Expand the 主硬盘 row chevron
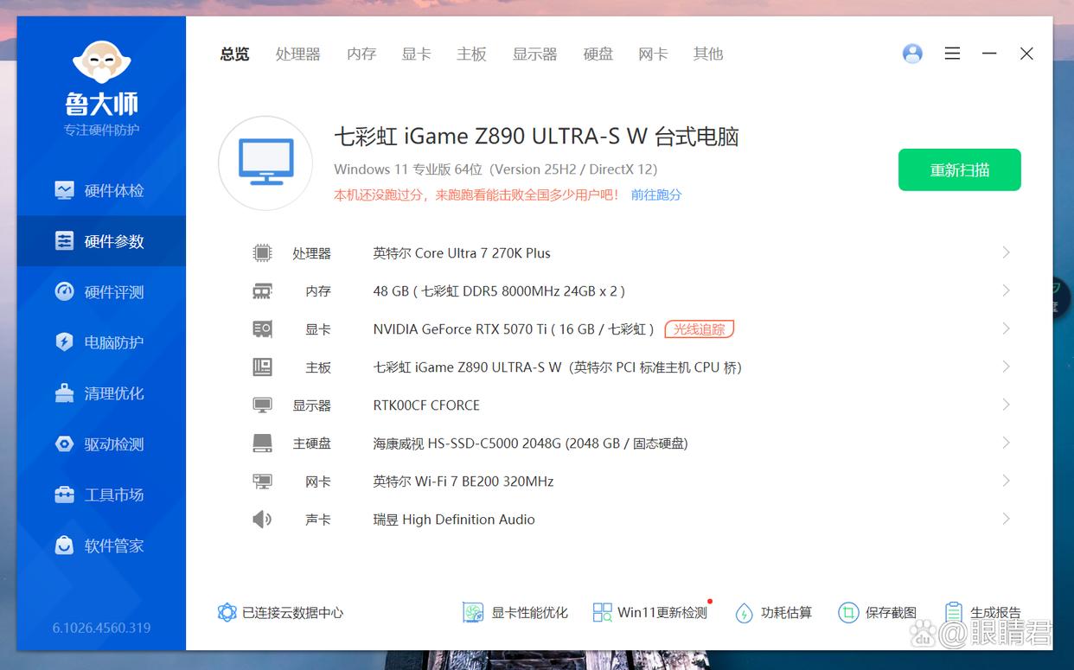The image size is (1074, 670). [x=1006, y=443]
